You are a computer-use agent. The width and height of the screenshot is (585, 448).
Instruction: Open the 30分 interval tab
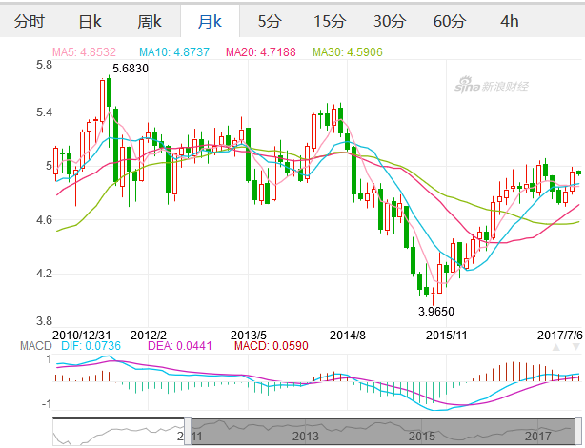(390, 21)
